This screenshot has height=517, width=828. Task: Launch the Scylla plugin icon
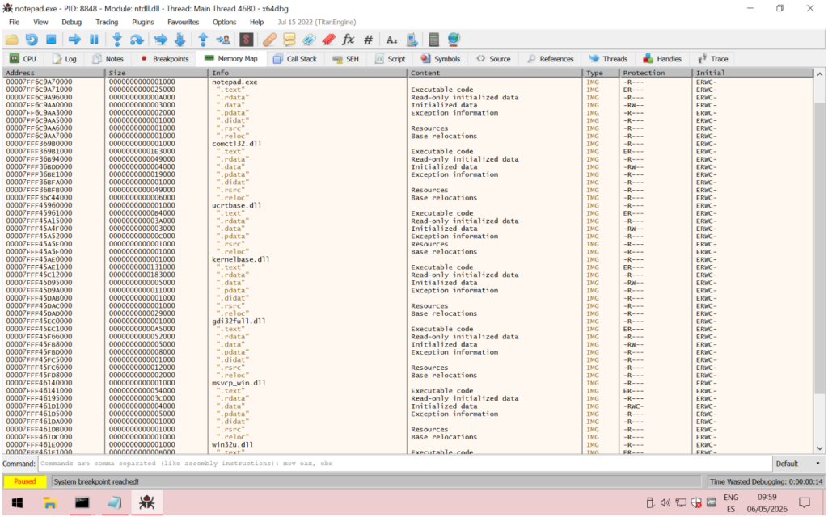click(246, 40)
